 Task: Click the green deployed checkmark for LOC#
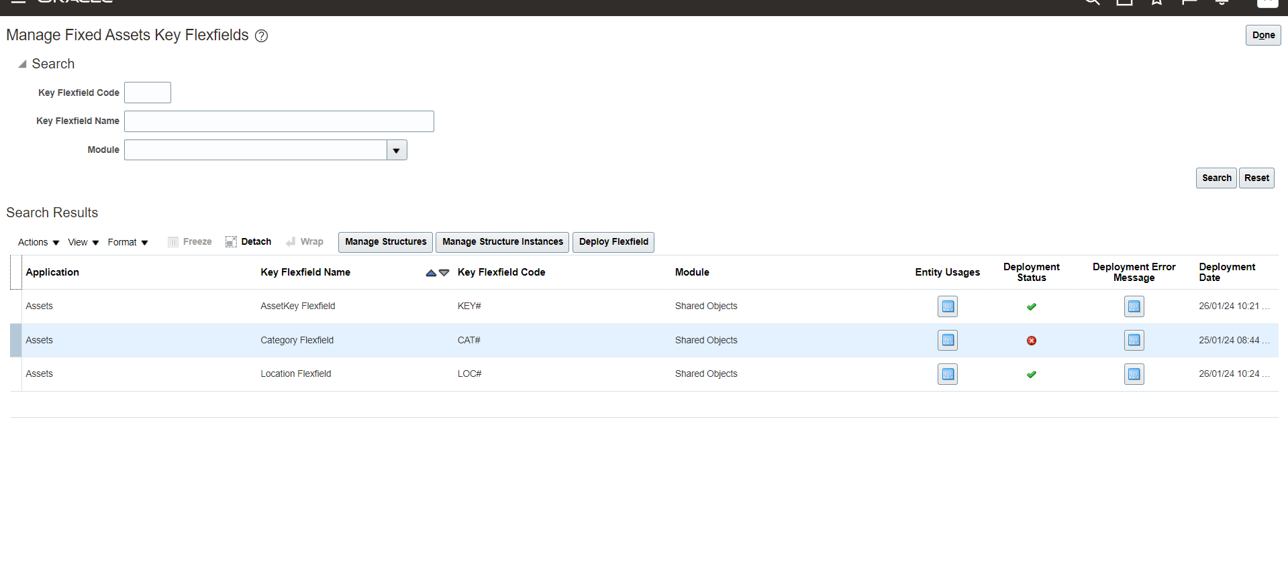(1031, 374)
